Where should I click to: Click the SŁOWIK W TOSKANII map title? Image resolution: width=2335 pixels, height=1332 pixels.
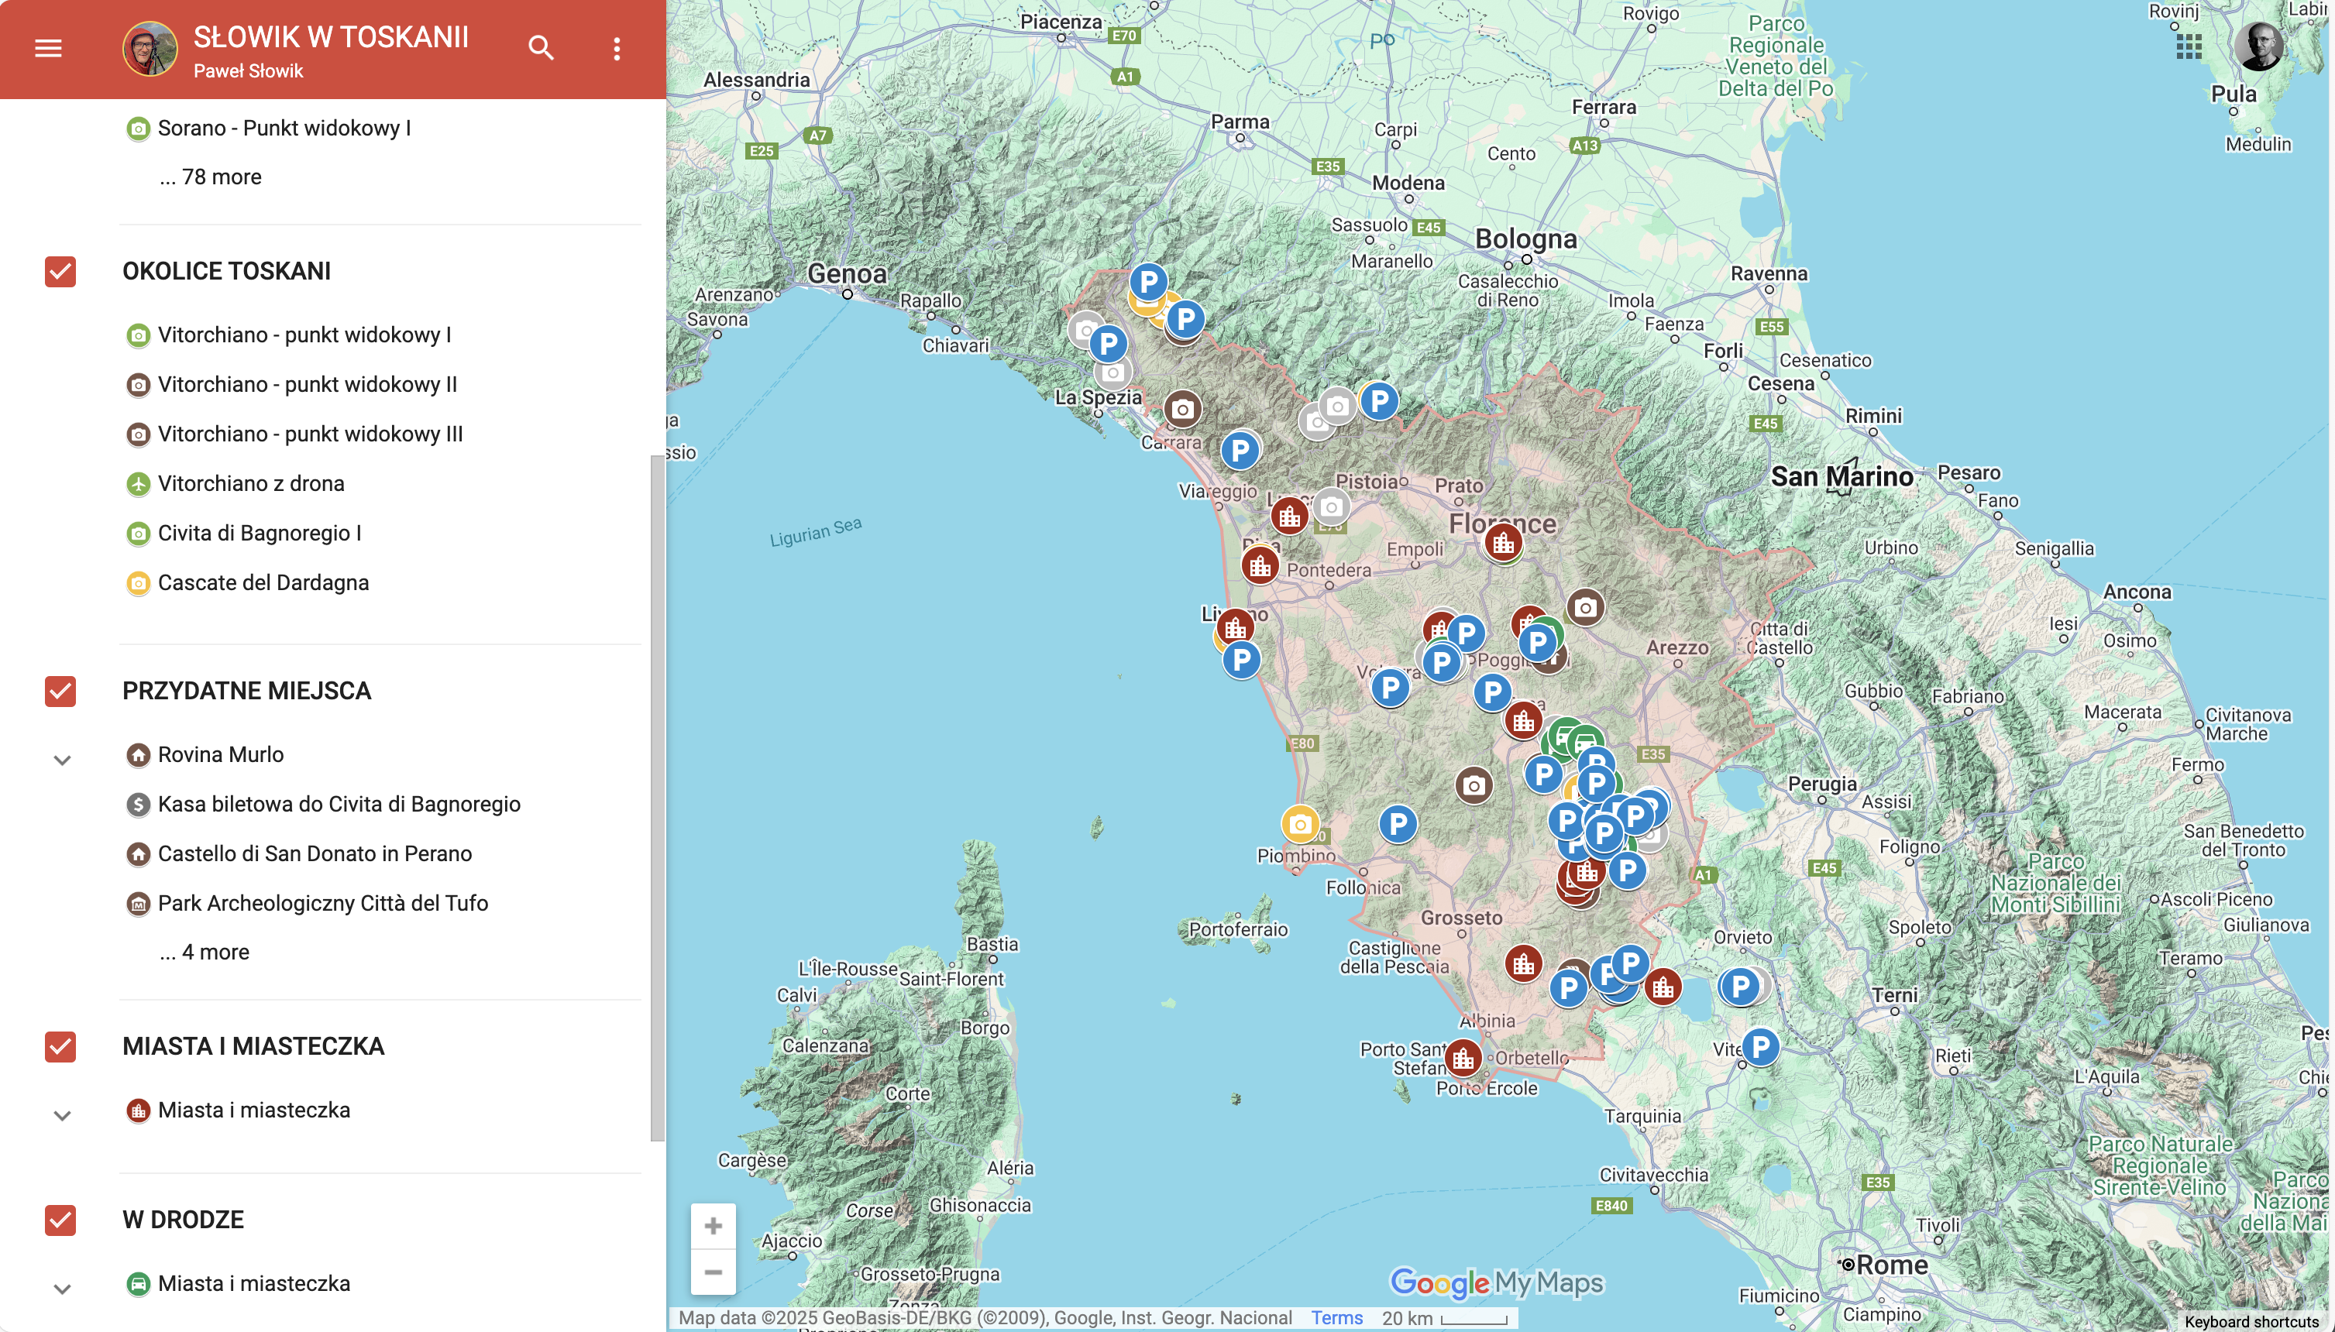point(330,36)
